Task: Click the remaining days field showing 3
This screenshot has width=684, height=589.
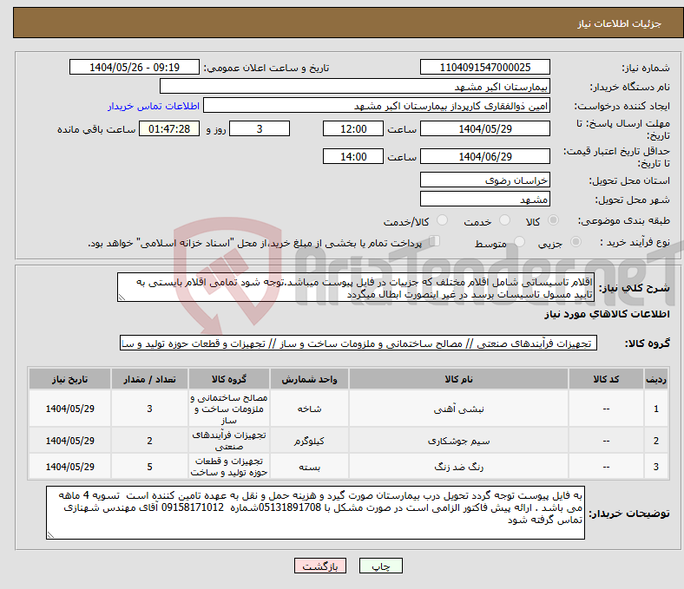Action: pyautogui.click(x=260, y=128)
